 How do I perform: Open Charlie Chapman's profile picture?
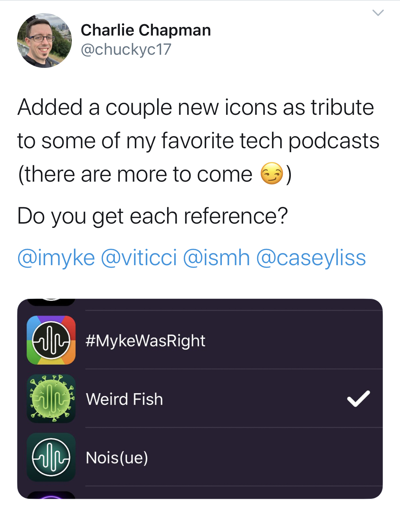(x=44, y=41)
